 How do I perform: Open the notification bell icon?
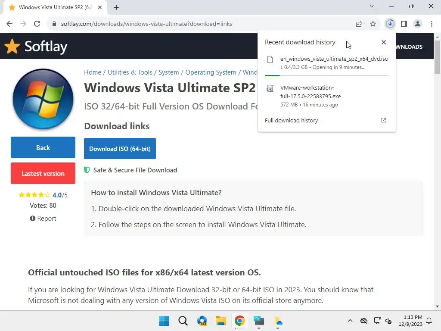pyautogui.click(x=429, y=321)
